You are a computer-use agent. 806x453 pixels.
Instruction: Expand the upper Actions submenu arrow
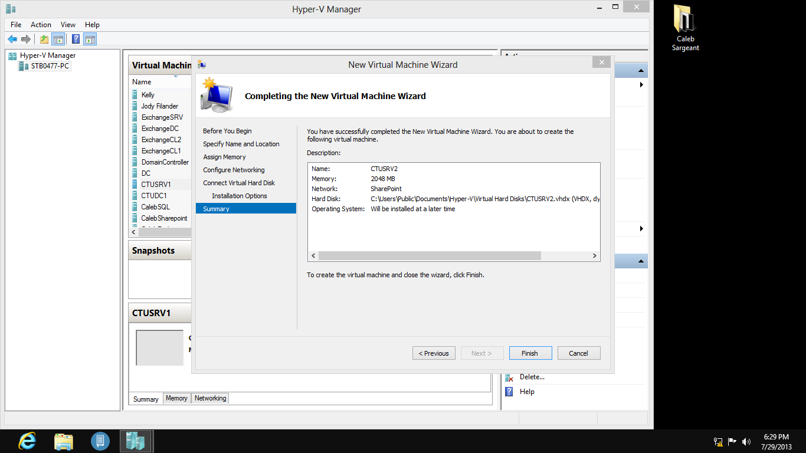(641, 85)
